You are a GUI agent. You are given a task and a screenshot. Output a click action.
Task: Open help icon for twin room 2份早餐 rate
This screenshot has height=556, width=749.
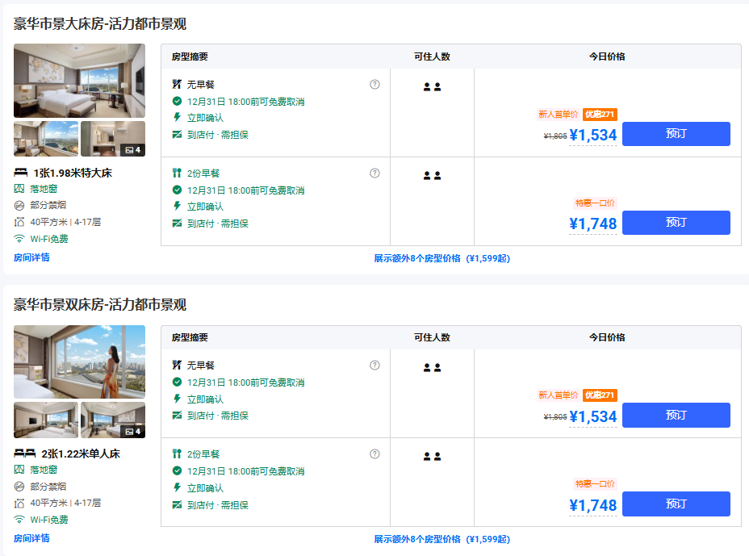point(374,454)
